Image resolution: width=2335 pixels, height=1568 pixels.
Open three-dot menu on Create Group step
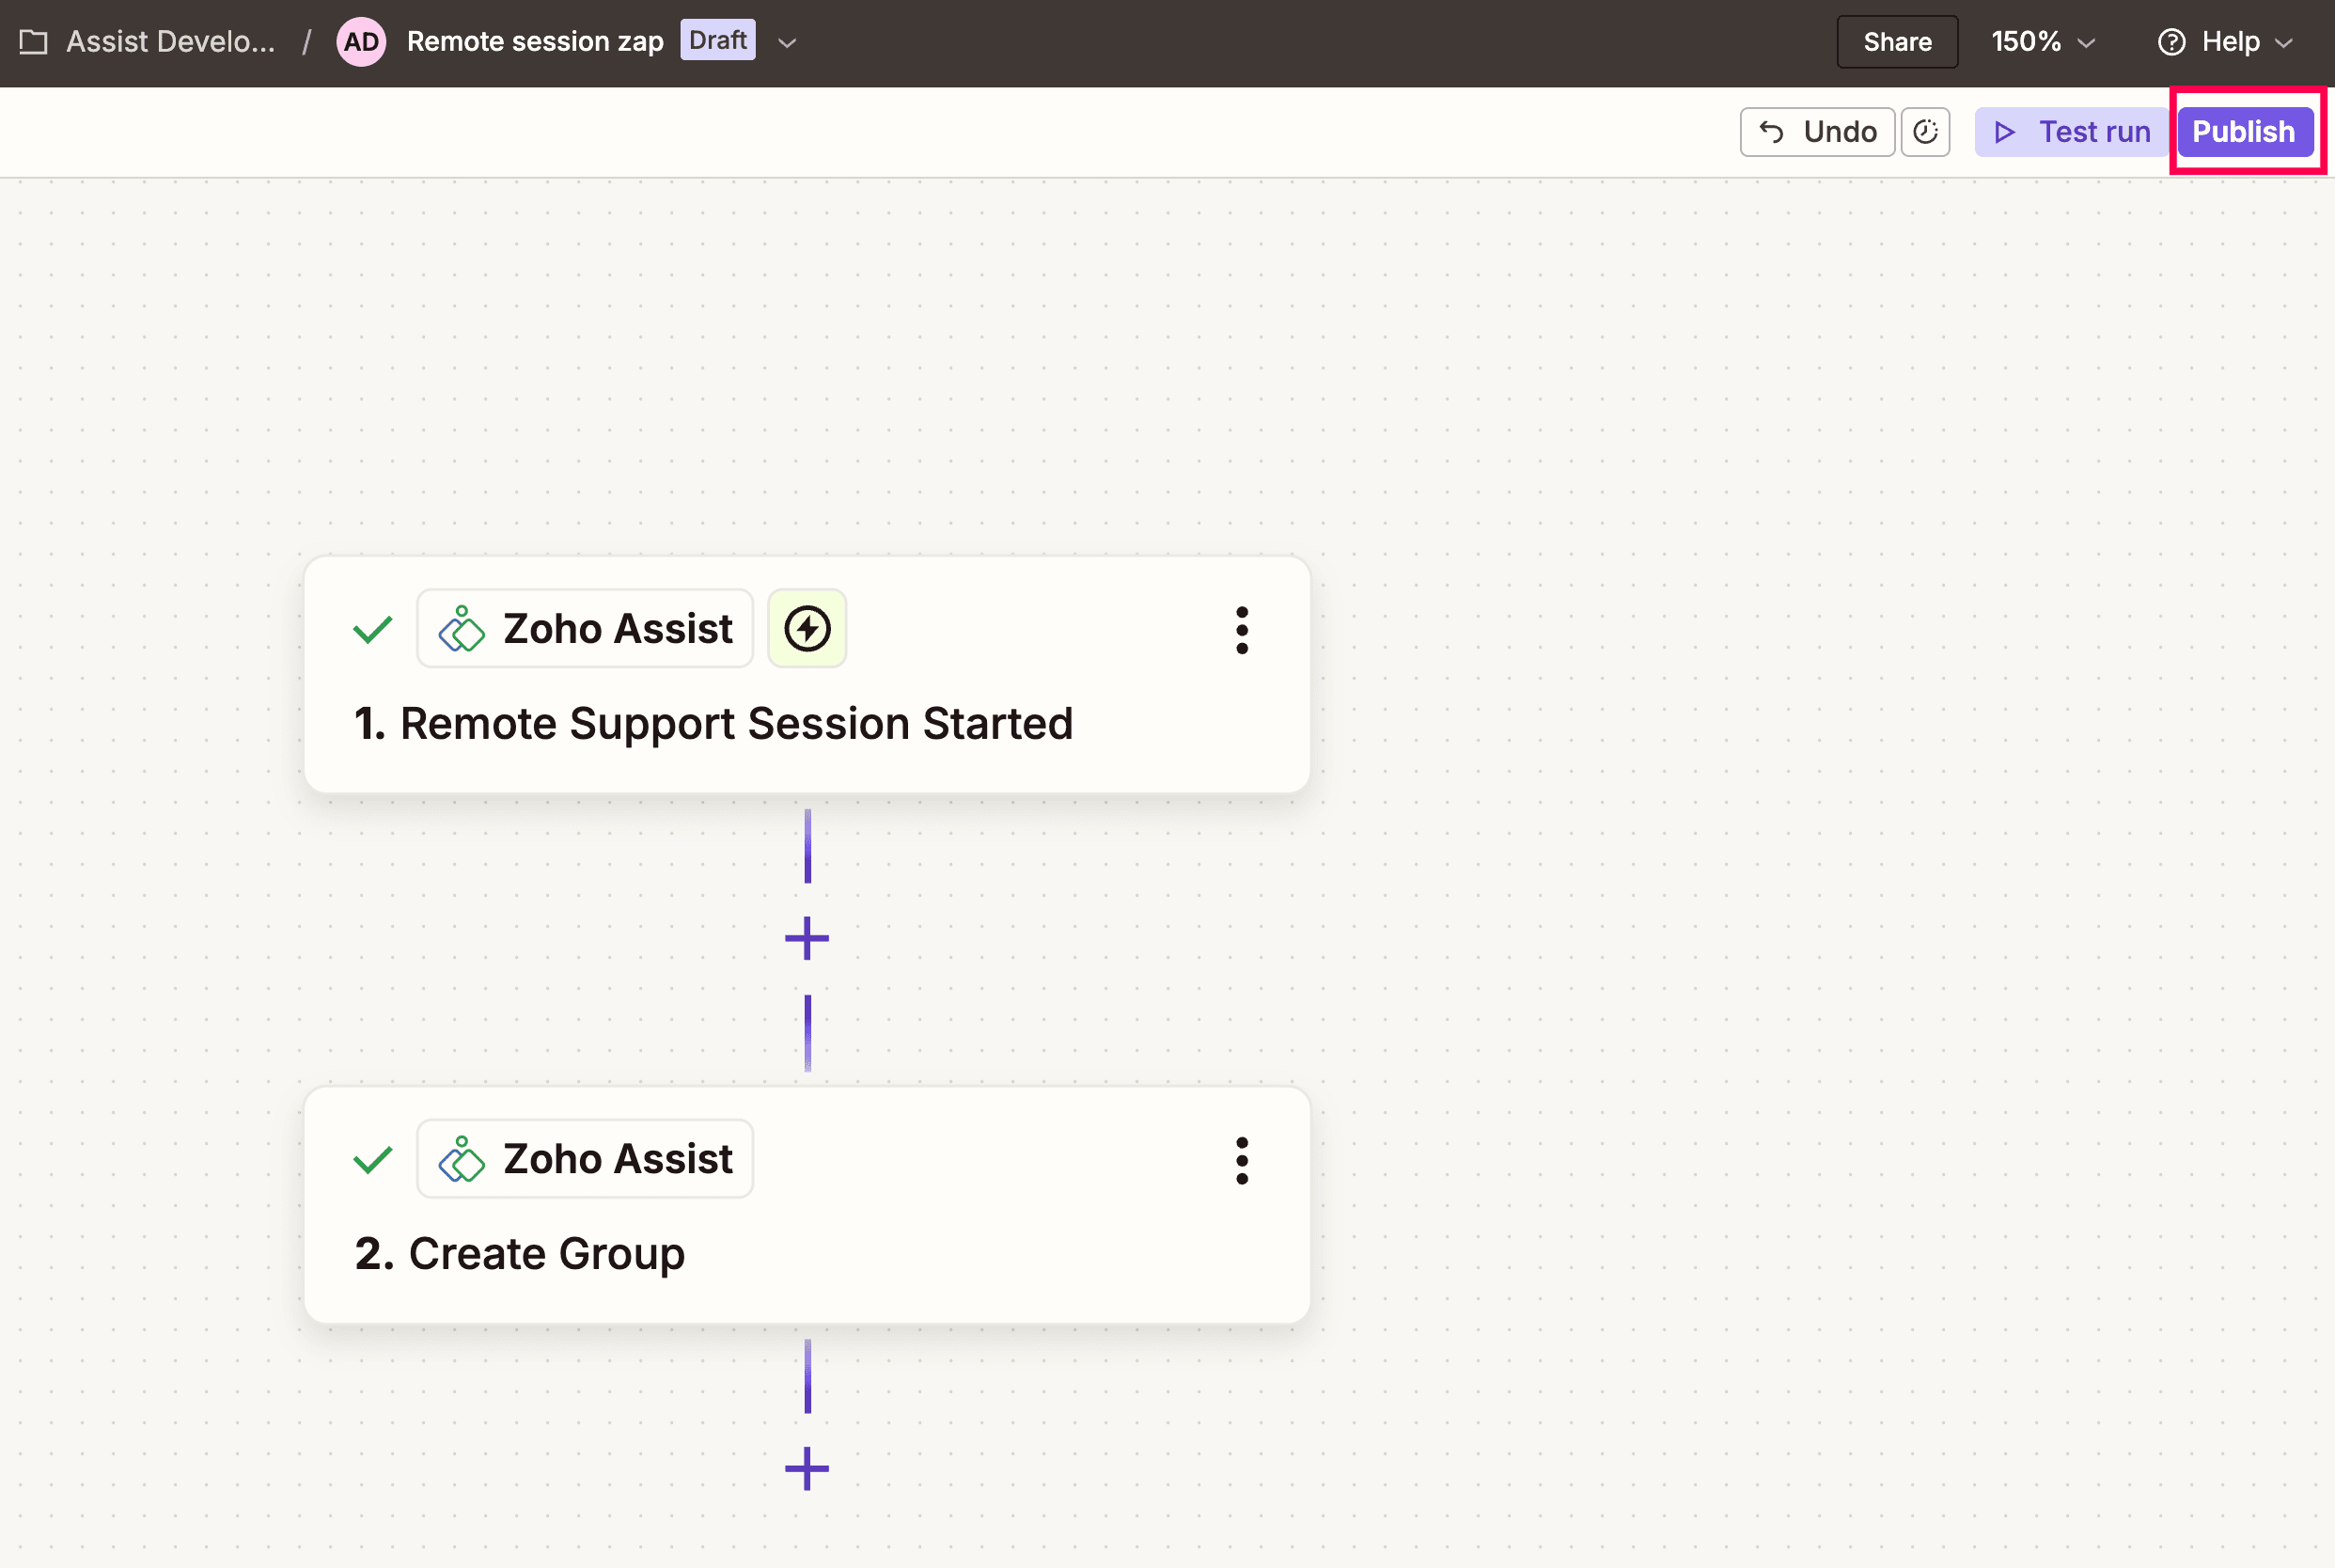pos(1242,1160)
